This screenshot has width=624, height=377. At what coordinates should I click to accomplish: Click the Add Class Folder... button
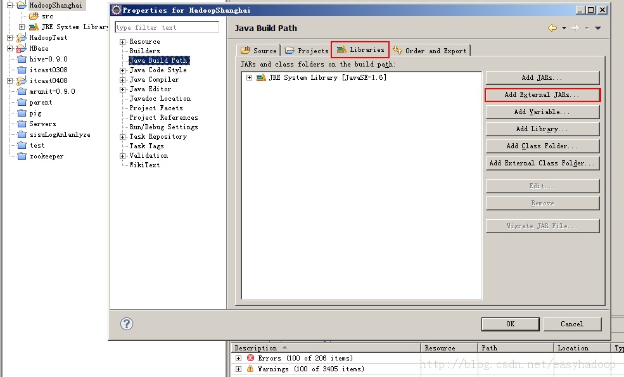point(542,146)
